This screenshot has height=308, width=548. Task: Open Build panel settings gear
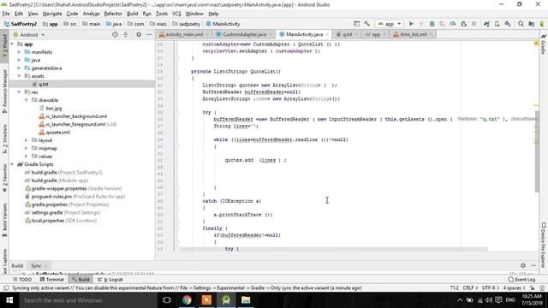coord(523,265)
